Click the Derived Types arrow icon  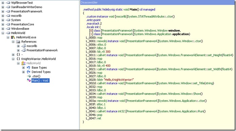(29, 72)
